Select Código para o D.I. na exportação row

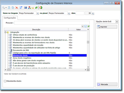pyautogui.click(x=34, y=53)
